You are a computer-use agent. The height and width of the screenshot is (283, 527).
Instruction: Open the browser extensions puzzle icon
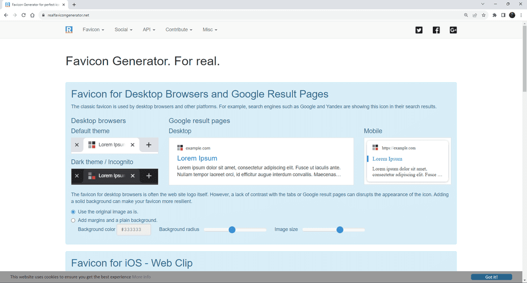[495, 15]
